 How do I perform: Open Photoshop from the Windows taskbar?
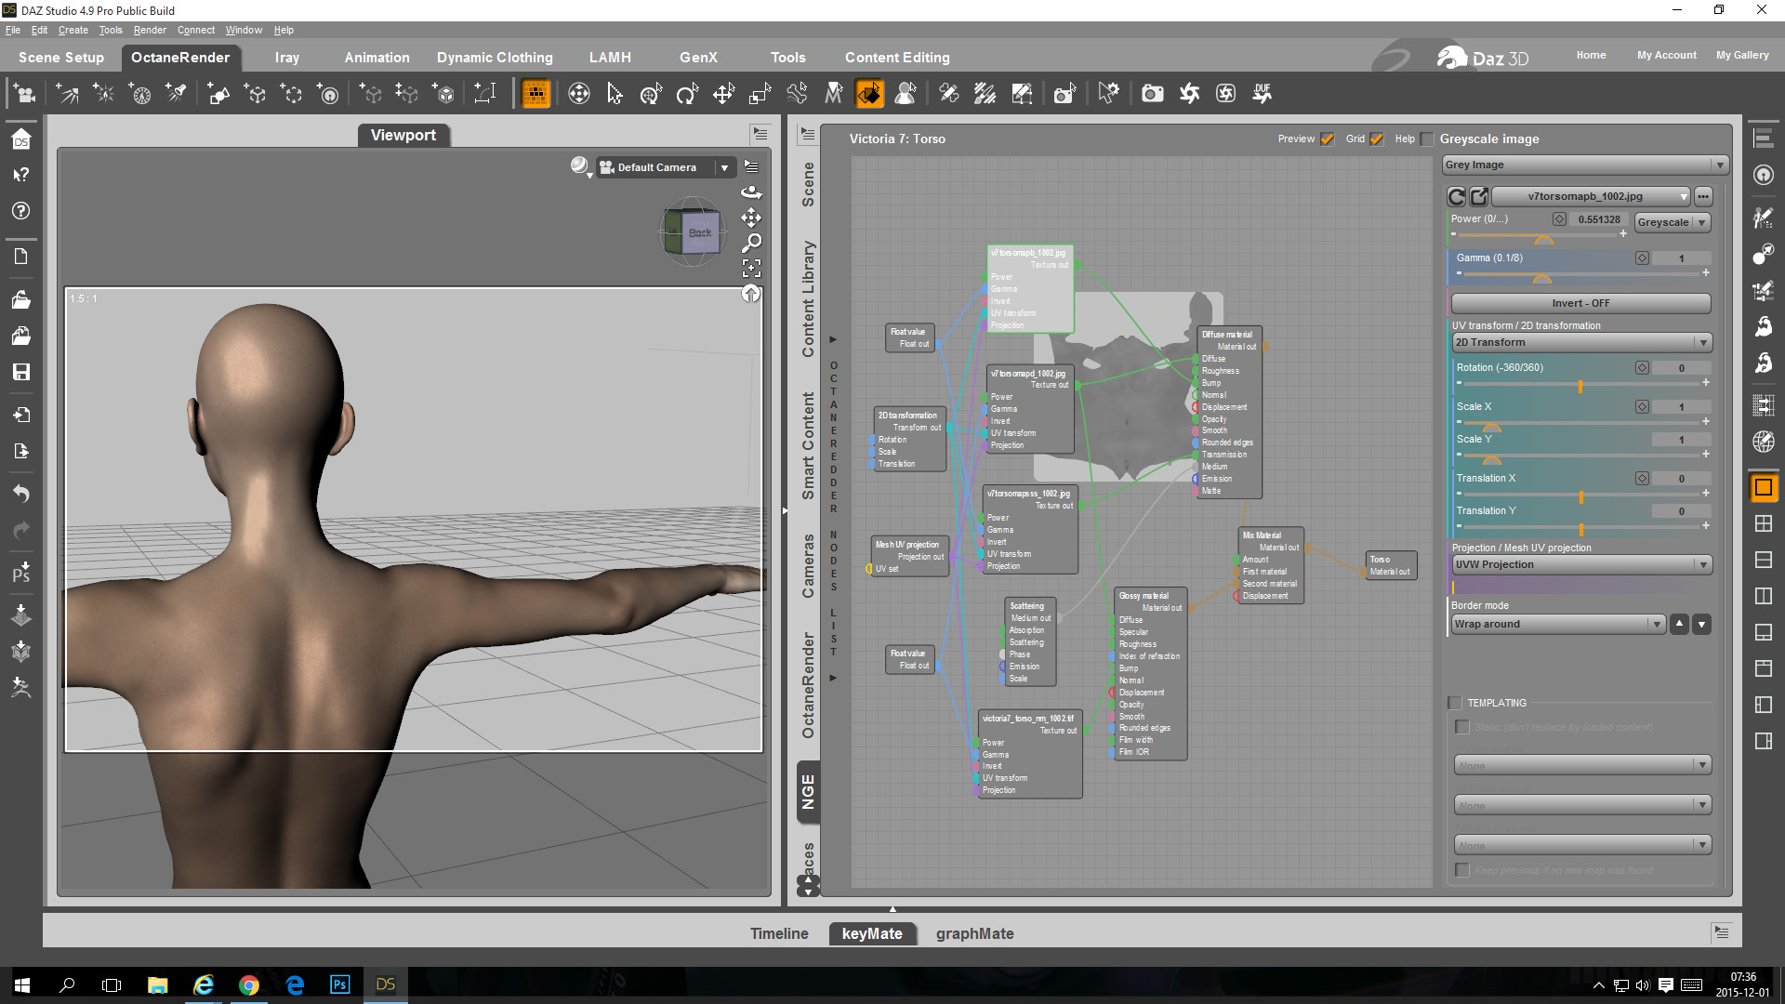point(340,984)
